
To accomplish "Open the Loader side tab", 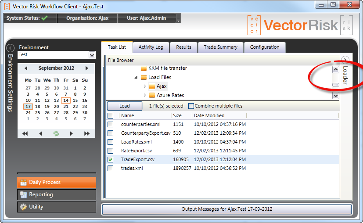I will click(345, 75).
